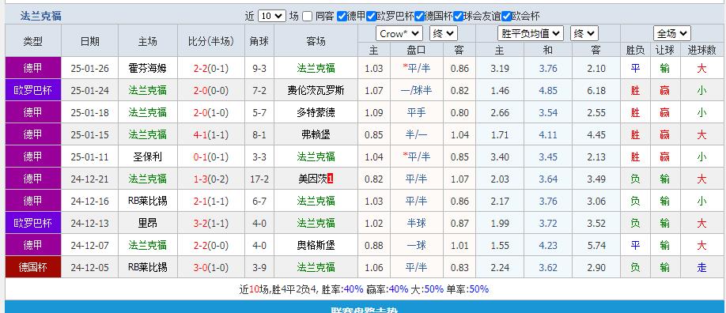Click the handicap 一/球半

pos(416,91)
